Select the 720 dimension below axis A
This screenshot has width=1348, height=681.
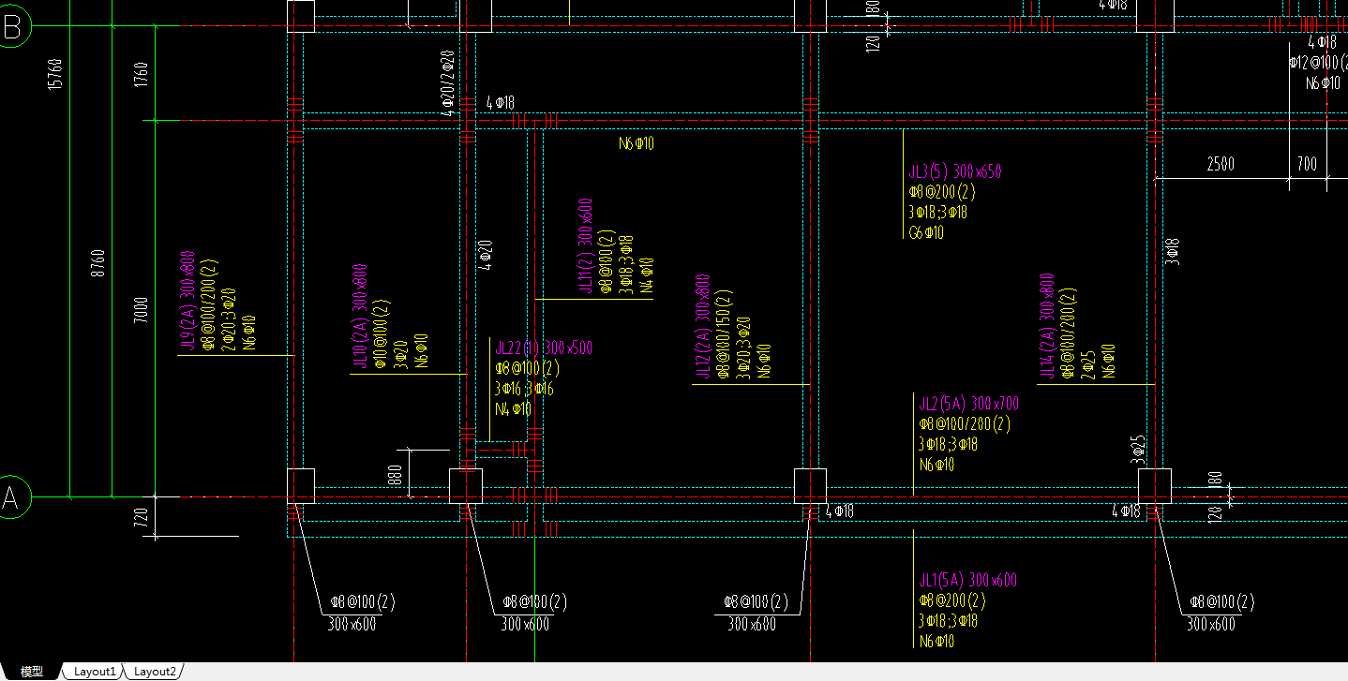[142, 517]
